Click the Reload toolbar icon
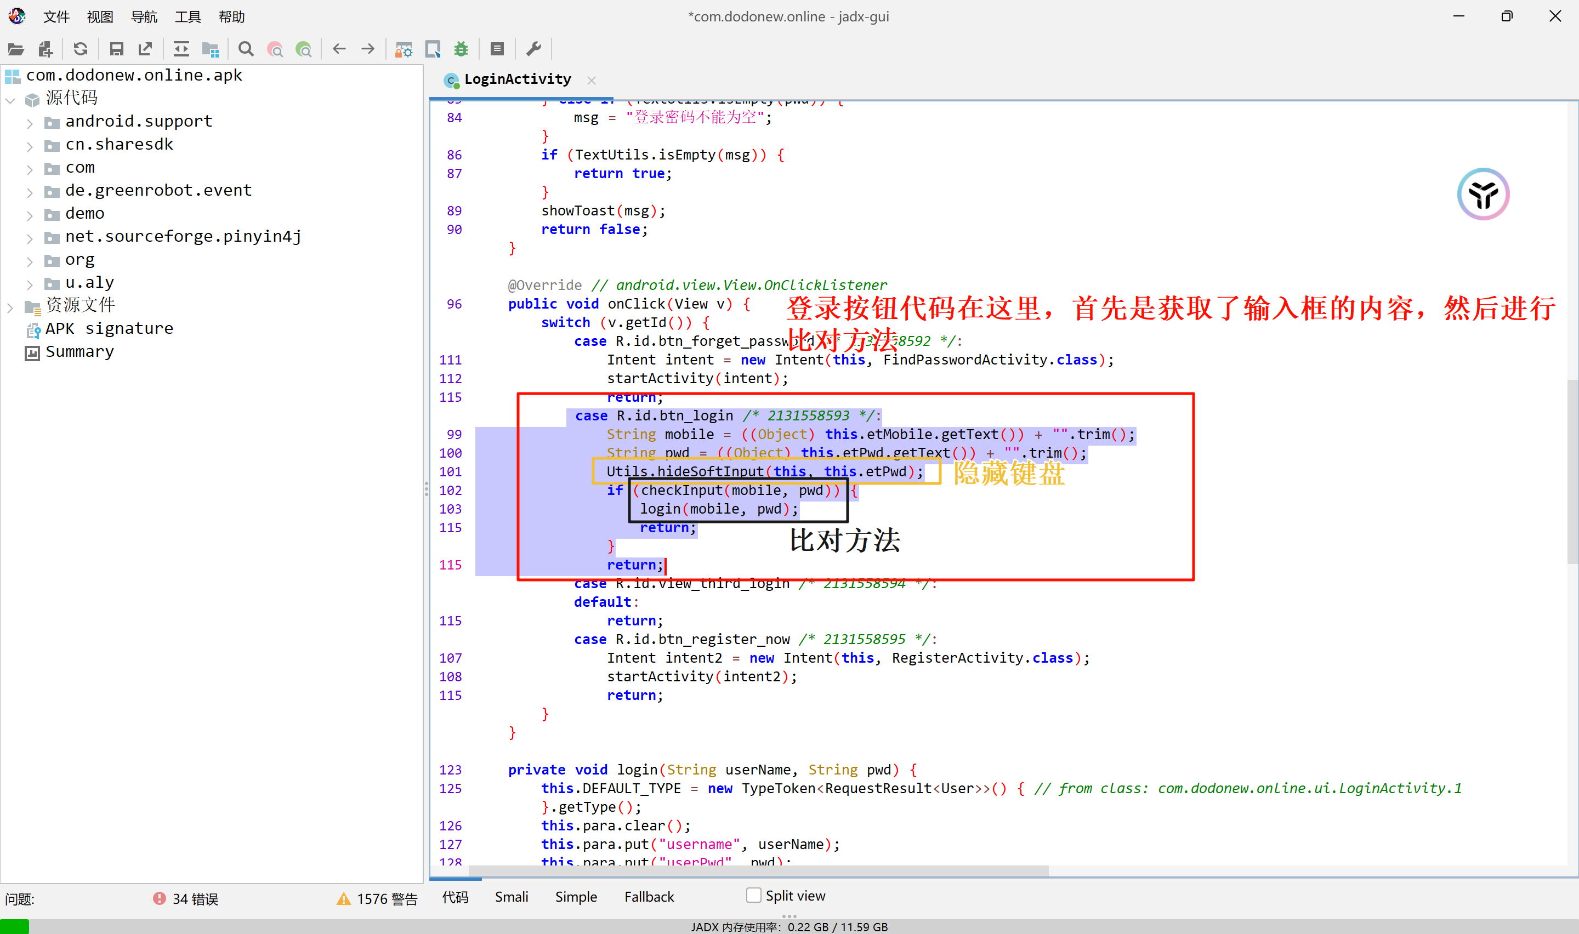1579x934 pixels. [x=80, y=49]
